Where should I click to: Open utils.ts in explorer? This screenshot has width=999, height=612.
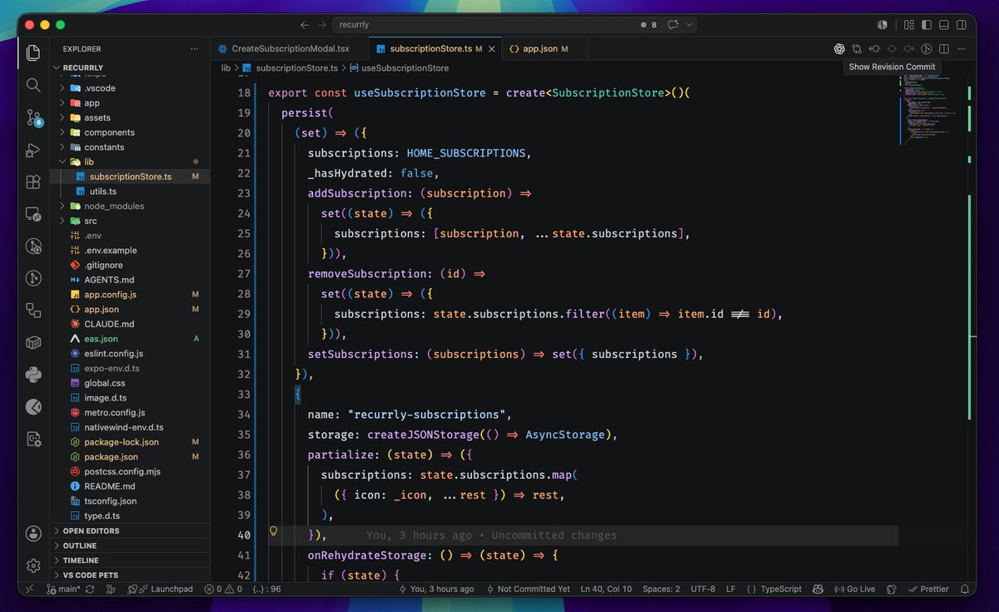tap(130, 192)
